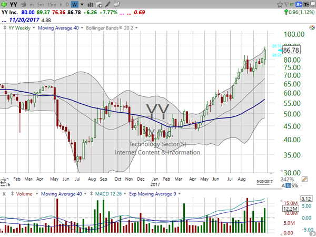This screenshot has height=237, width=316.
Task: Click the resize arrows beside MACD 12 26
Action: point(91,194)
